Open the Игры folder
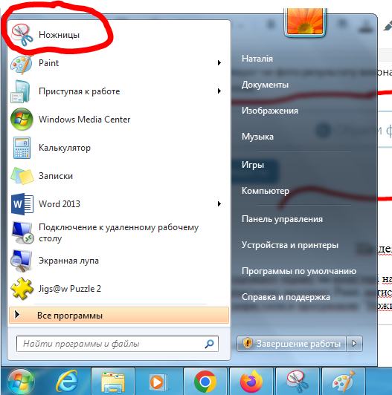Viewport: 392px width, 395px height. click(253, 165)
